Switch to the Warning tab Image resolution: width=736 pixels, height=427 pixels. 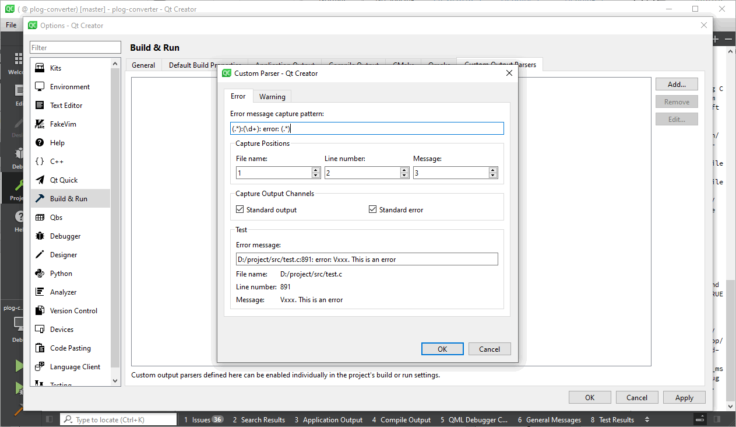pos(272,96)
